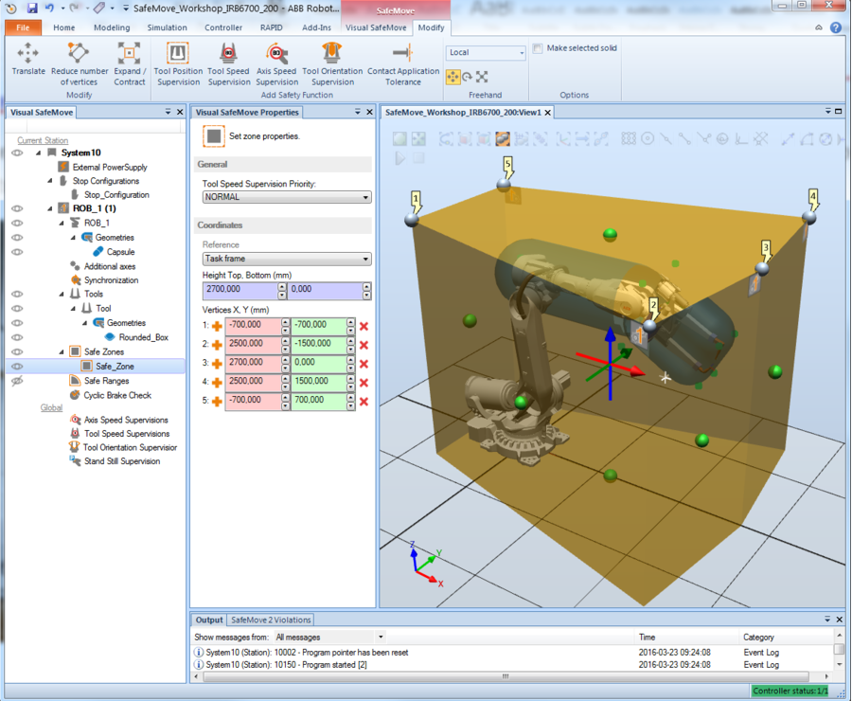Activate the Freehand move mode icon
852x701 pixels.
click(453, 76)
